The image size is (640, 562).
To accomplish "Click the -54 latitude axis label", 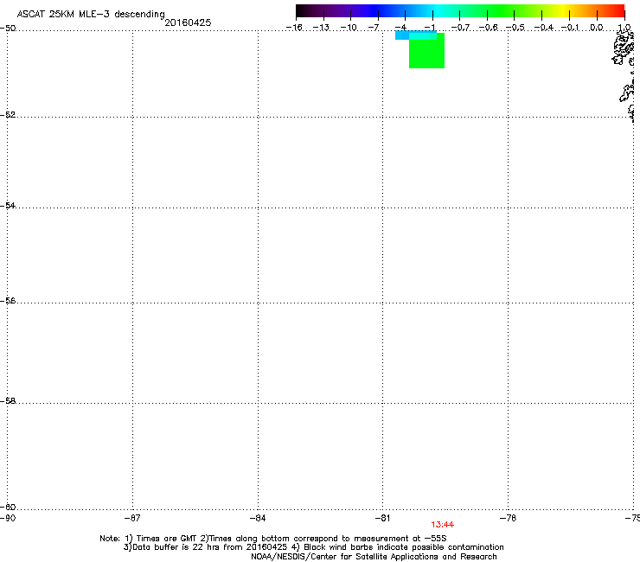I will click(x=8, y=205).
